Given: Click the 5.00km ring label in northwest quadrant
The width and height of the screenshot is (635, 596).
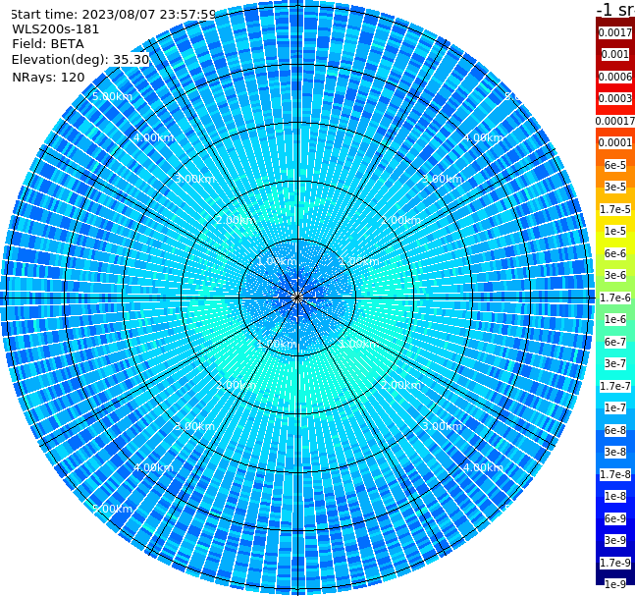Looking at the screenshot, I should click(112, 96).
